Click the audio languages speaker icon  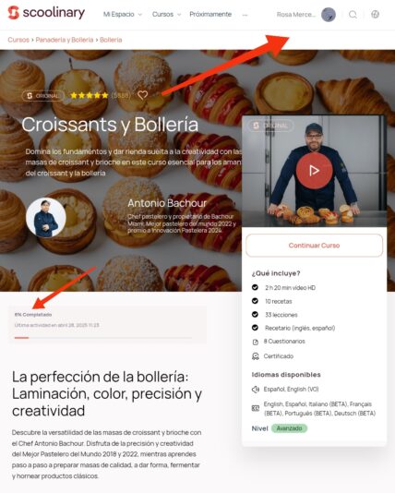pyautogui.click(x=255, y=390)
